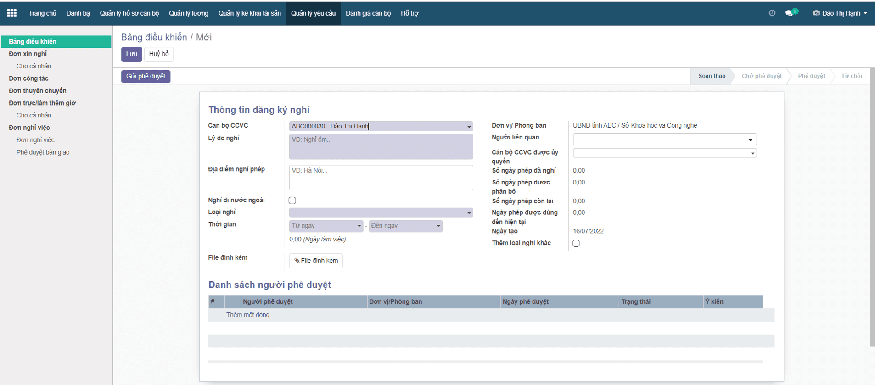Enable the Thêm loại nghỉ khác checkbox
This screenshot has width=875, height=385.
coord(576,243)
